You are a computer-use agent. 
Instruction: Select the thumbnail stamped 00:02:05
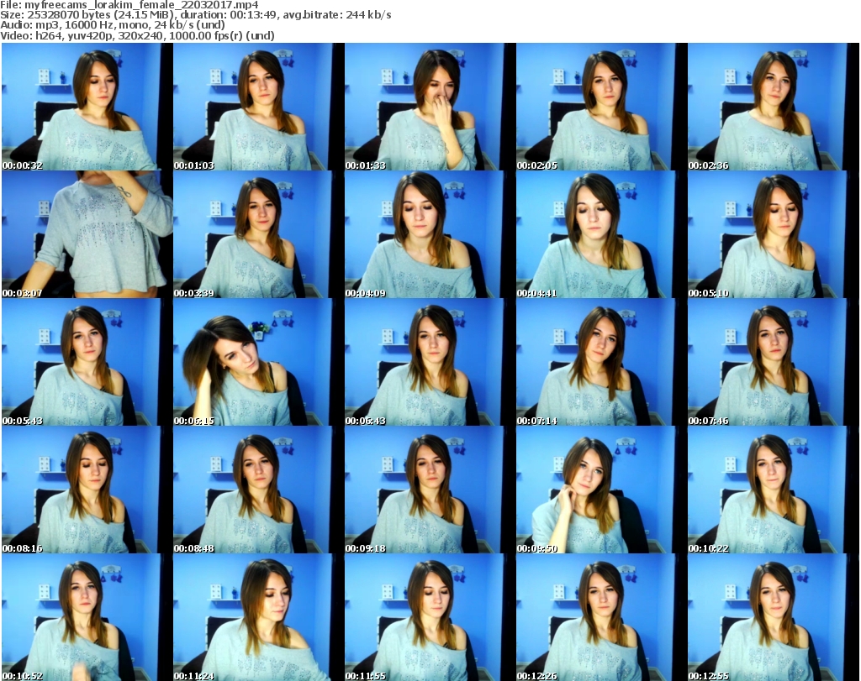601,107
